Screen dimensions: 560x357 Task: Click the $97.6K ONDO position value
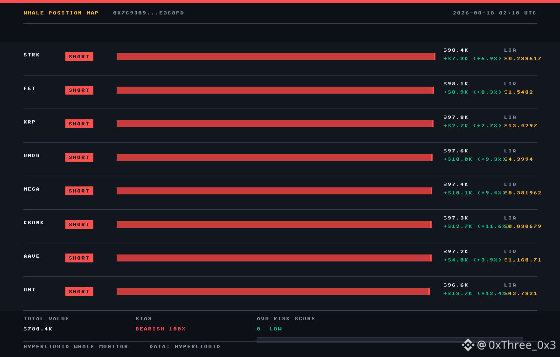pos(455,151)
